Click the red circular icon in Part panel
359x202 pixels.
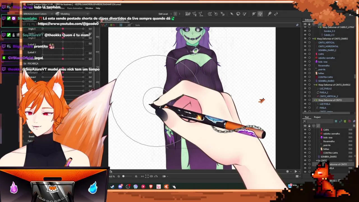tap(349, 121)
